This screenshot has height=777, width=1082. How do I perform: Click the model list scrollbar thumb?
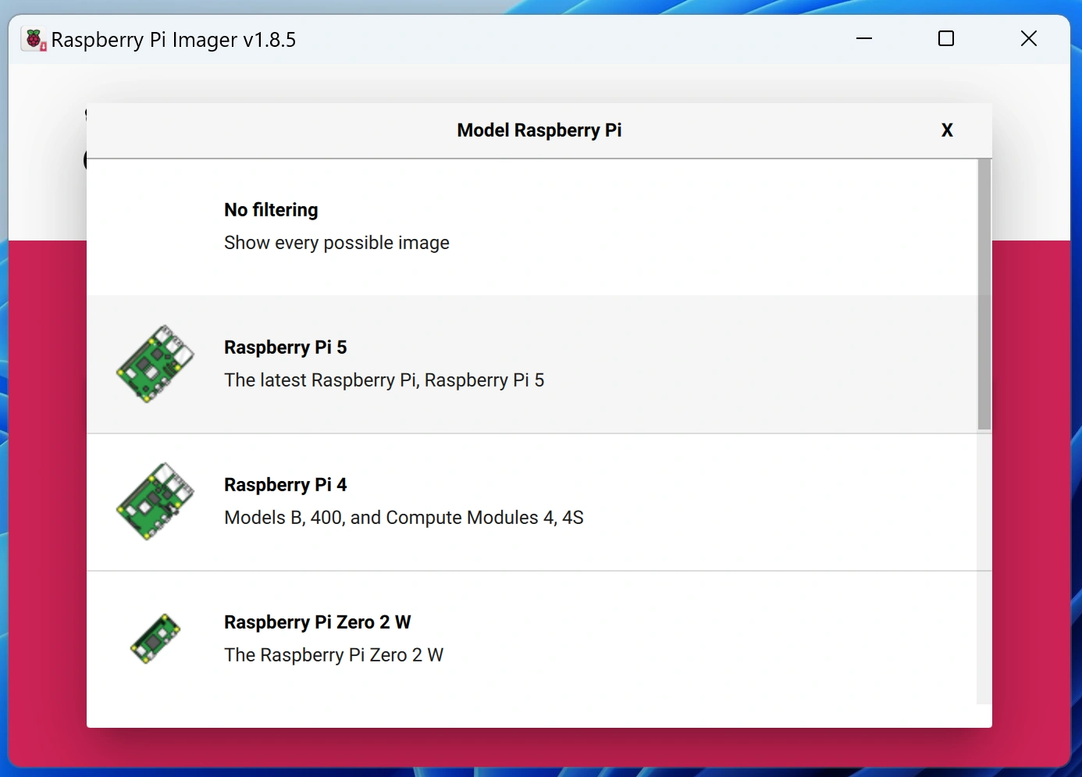[984, 294]
